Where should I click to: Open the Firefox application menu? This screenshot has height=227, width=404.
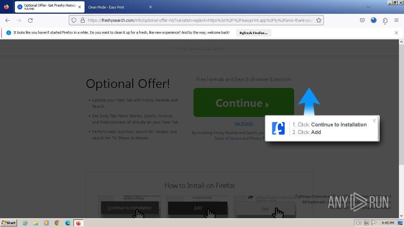pos(396,20)
